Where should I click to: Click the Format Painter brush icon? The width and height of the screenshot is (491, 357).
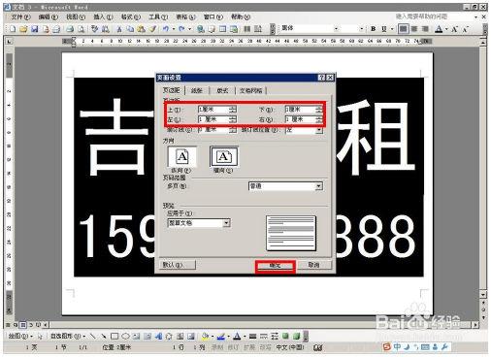pyautogui.click(x=152, y=29)
